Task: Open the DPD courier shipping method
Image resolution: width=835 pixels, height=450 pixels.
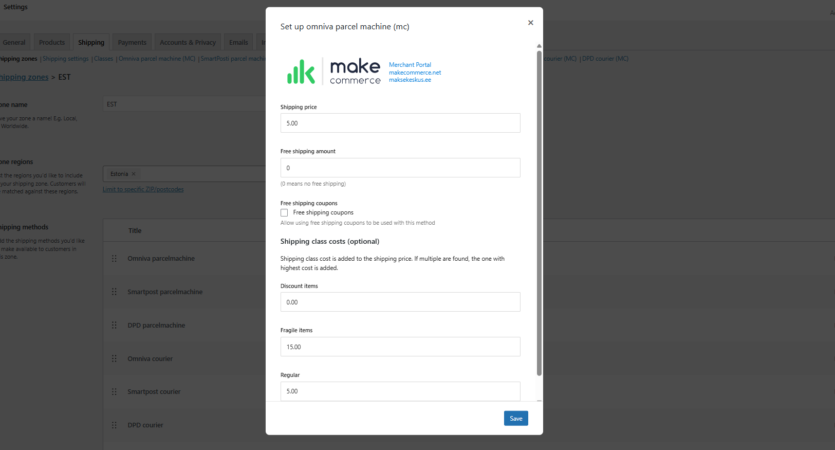Action: (145, 425)
